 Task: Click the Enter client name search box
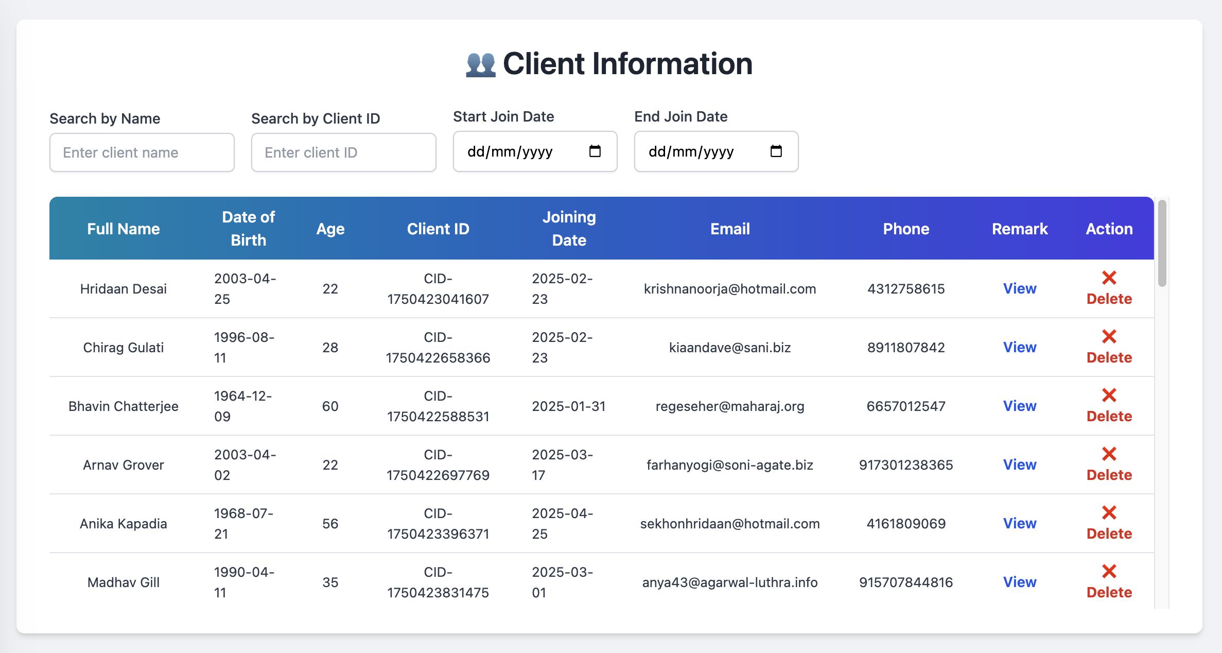142,152
